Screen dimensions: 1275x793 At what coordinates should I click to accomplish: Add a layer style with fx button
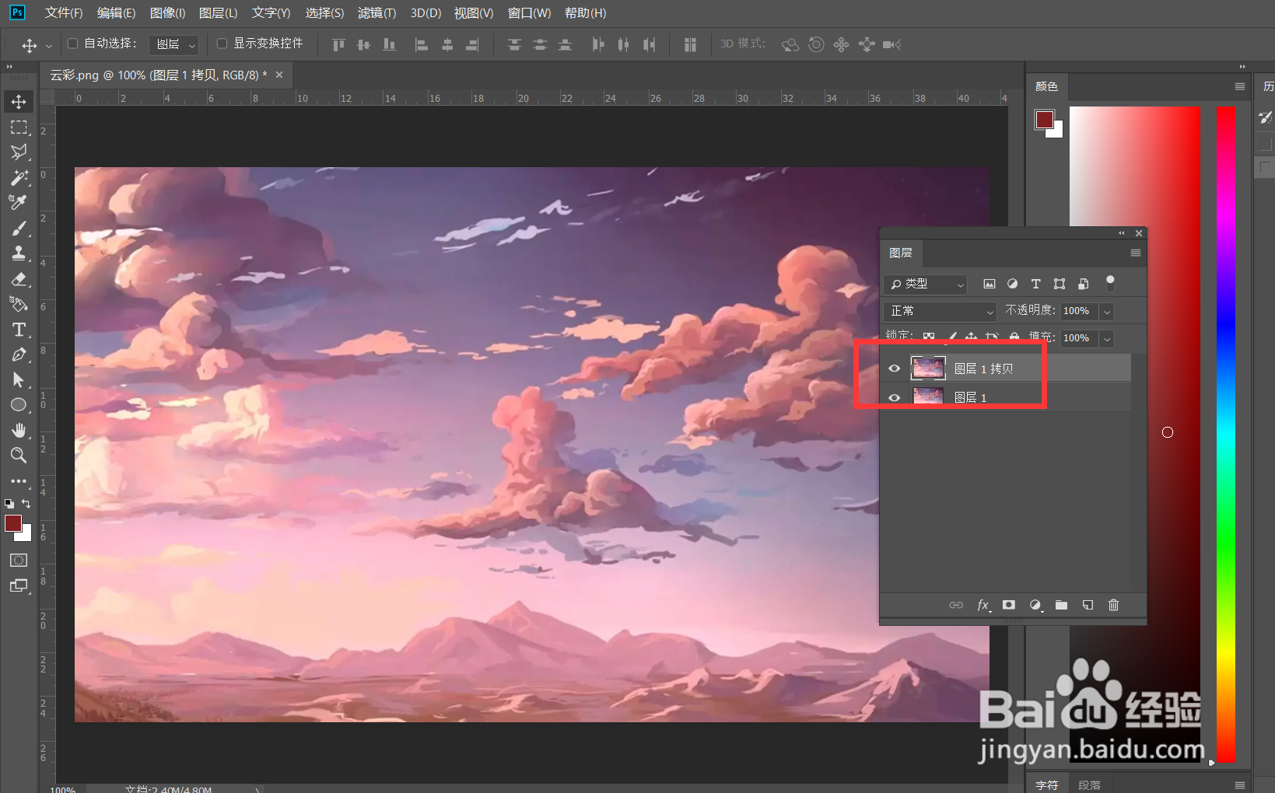pos(983,605)
